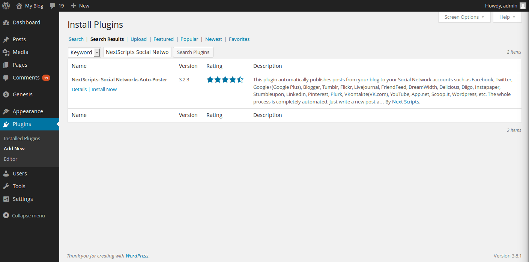This screenshot has width=529, height=262.
Task: Click the Posts pushpin icon in sidebar
Action: [6, 39]
